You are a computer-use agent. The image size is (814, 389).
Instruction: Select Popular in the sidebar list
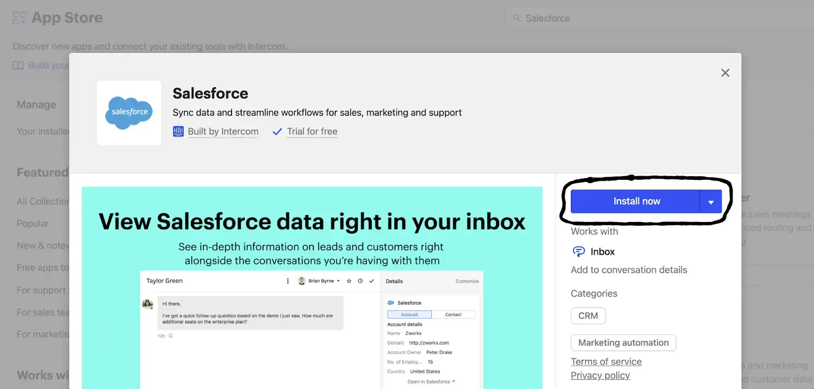(x=33, y=224)
